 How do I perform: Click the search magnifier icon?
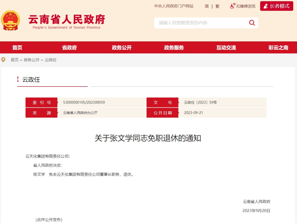tap(252, 23)
